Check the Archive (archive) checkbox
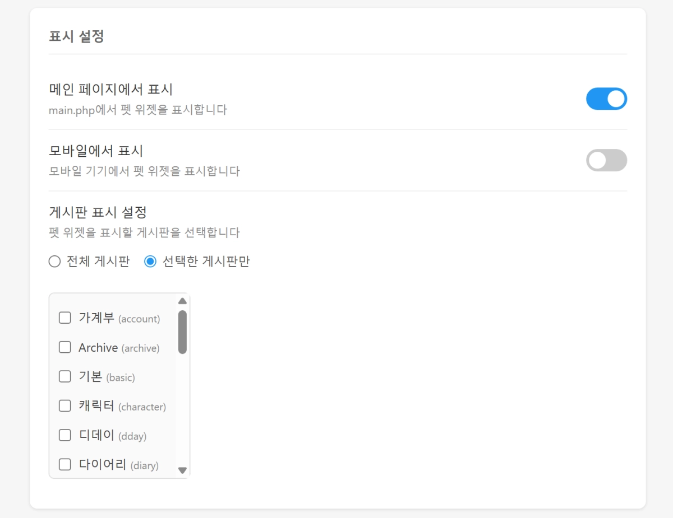Viewport: 673px width, 518px height. pyautogui.click(x=65, y=347)
